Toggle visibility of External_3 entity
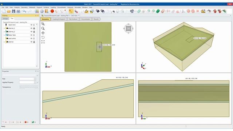233x131 pixels. tap(31, 32)
